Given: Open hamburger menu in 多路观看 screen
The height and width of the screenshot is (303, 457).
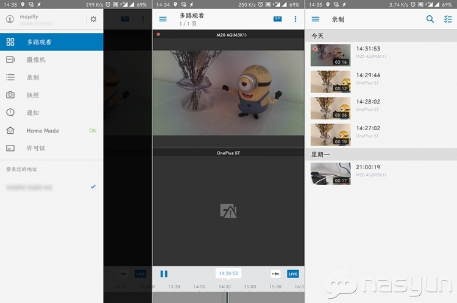Looking at the screenshot, I should (163, 19).
